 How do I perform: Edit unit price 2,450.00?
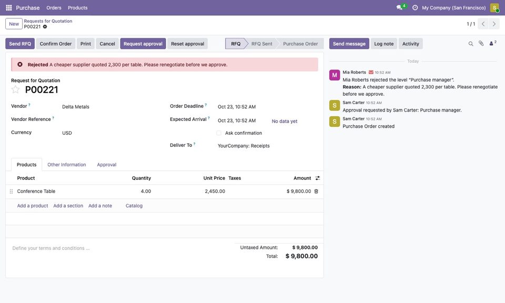point(215,191)
